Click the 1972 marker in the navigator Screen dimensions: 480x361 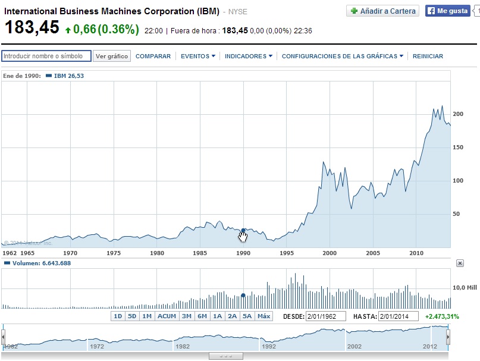point(97,346)
